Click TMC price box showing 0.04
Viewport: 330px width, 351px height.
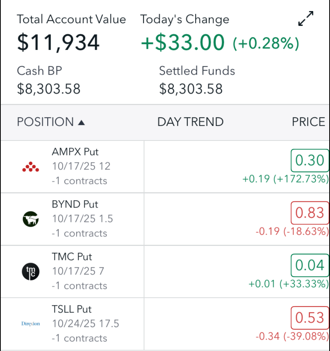[309, 265]
